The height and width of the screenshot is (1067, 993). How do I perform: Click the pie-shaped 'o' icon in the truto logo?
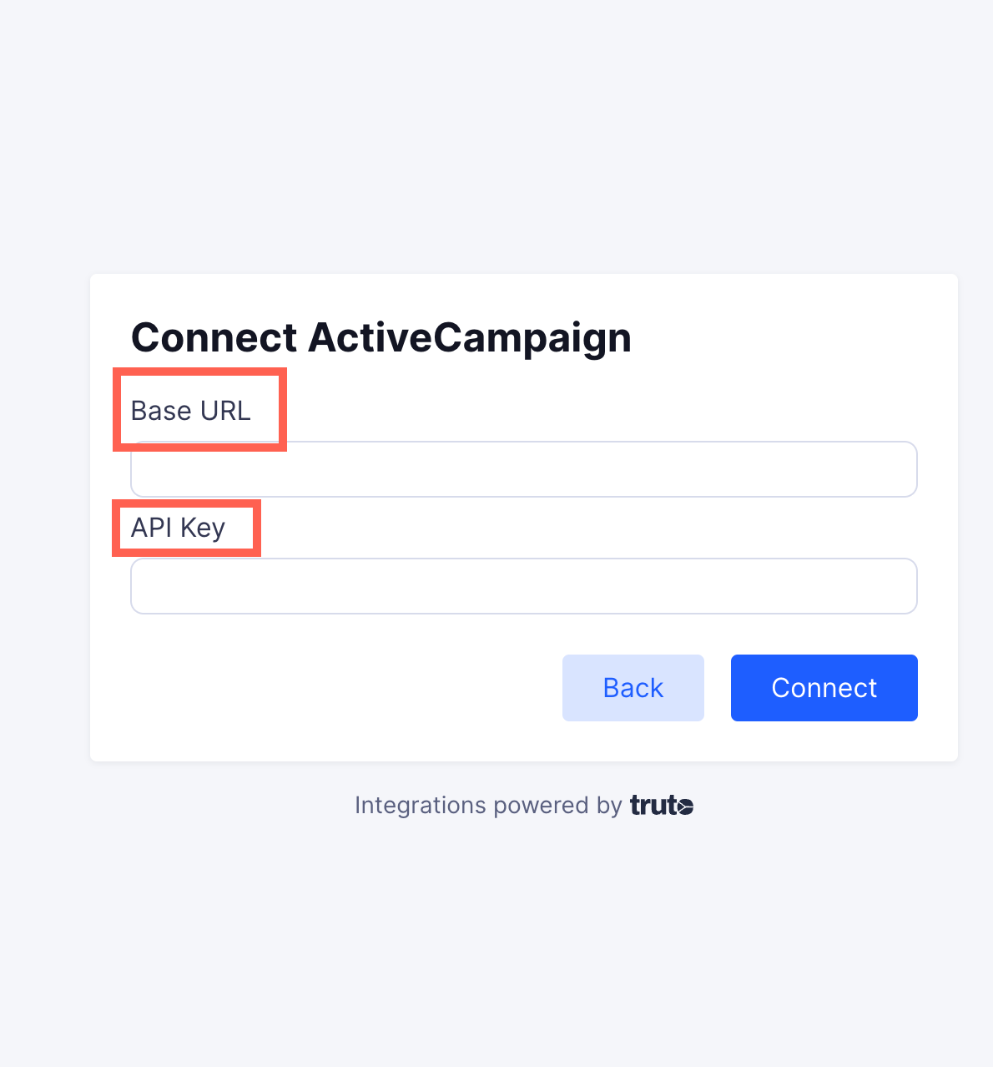[685, 807]
